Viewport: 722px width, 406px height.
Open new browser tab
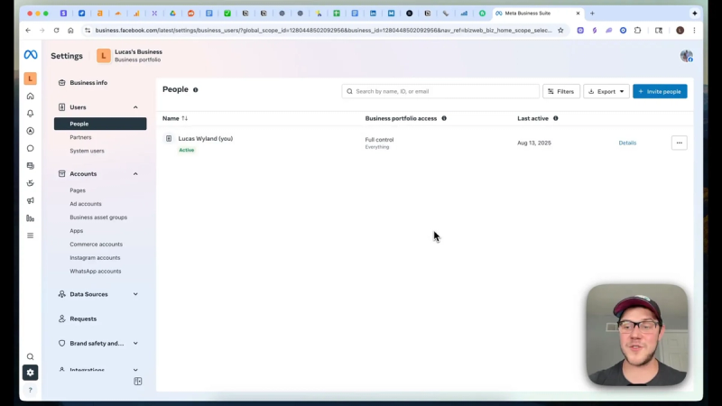[x=592, y=14]
